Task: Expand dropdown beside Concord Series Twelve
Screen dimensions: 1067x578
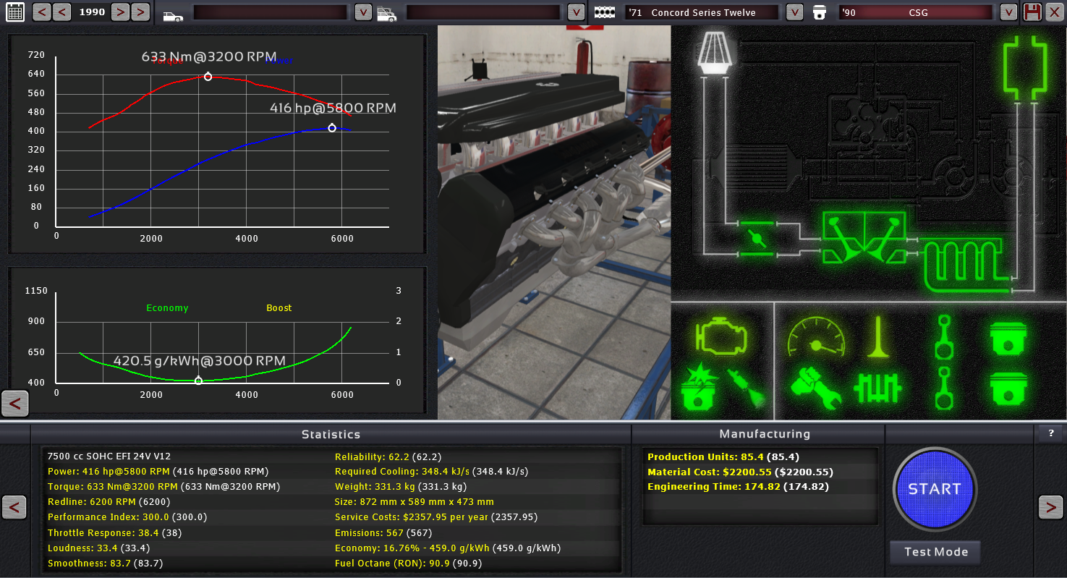Action: [x=794, y=12]
